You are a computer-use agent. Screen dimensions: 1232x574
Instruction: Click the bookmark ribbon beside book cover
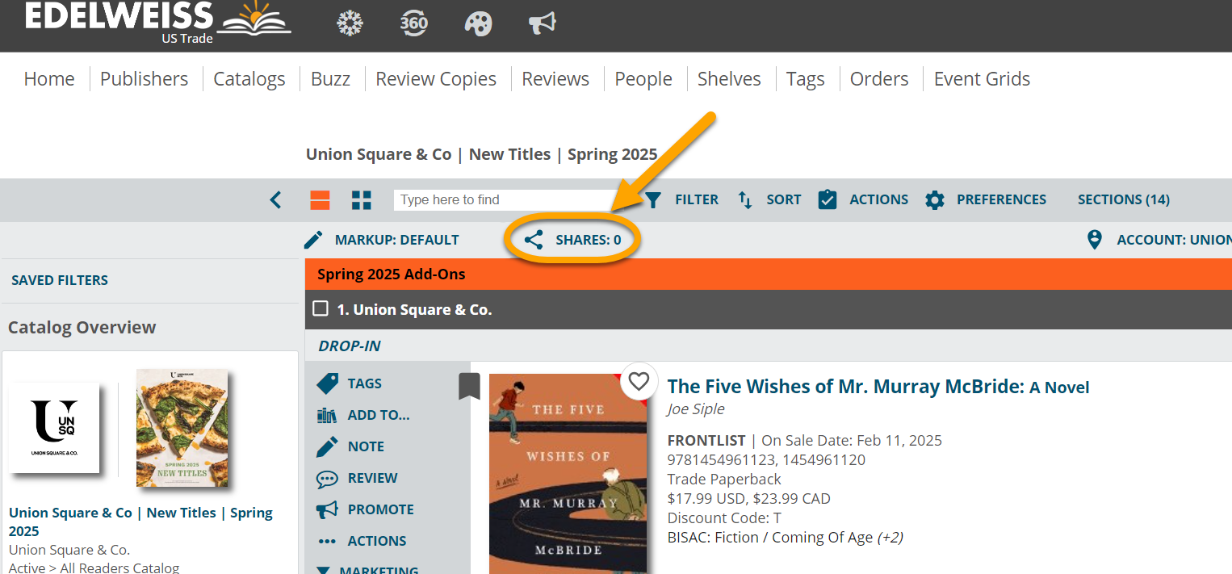tap(469, 386)
